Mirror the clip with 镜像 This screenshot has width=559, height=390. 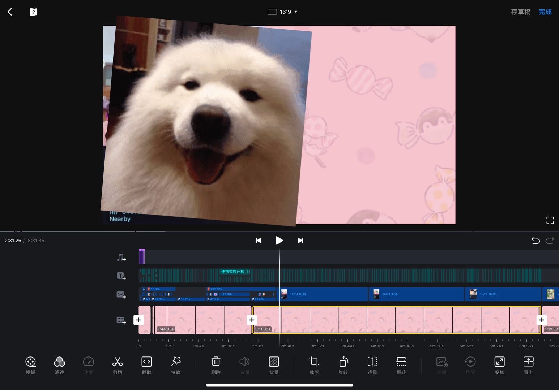pos(372,365)
